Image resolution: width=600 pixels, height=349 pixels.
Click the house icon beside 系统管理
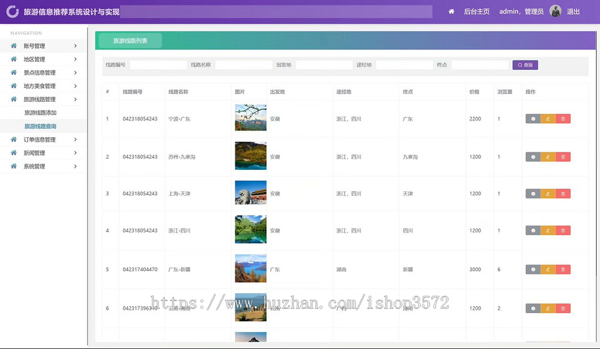14,167
